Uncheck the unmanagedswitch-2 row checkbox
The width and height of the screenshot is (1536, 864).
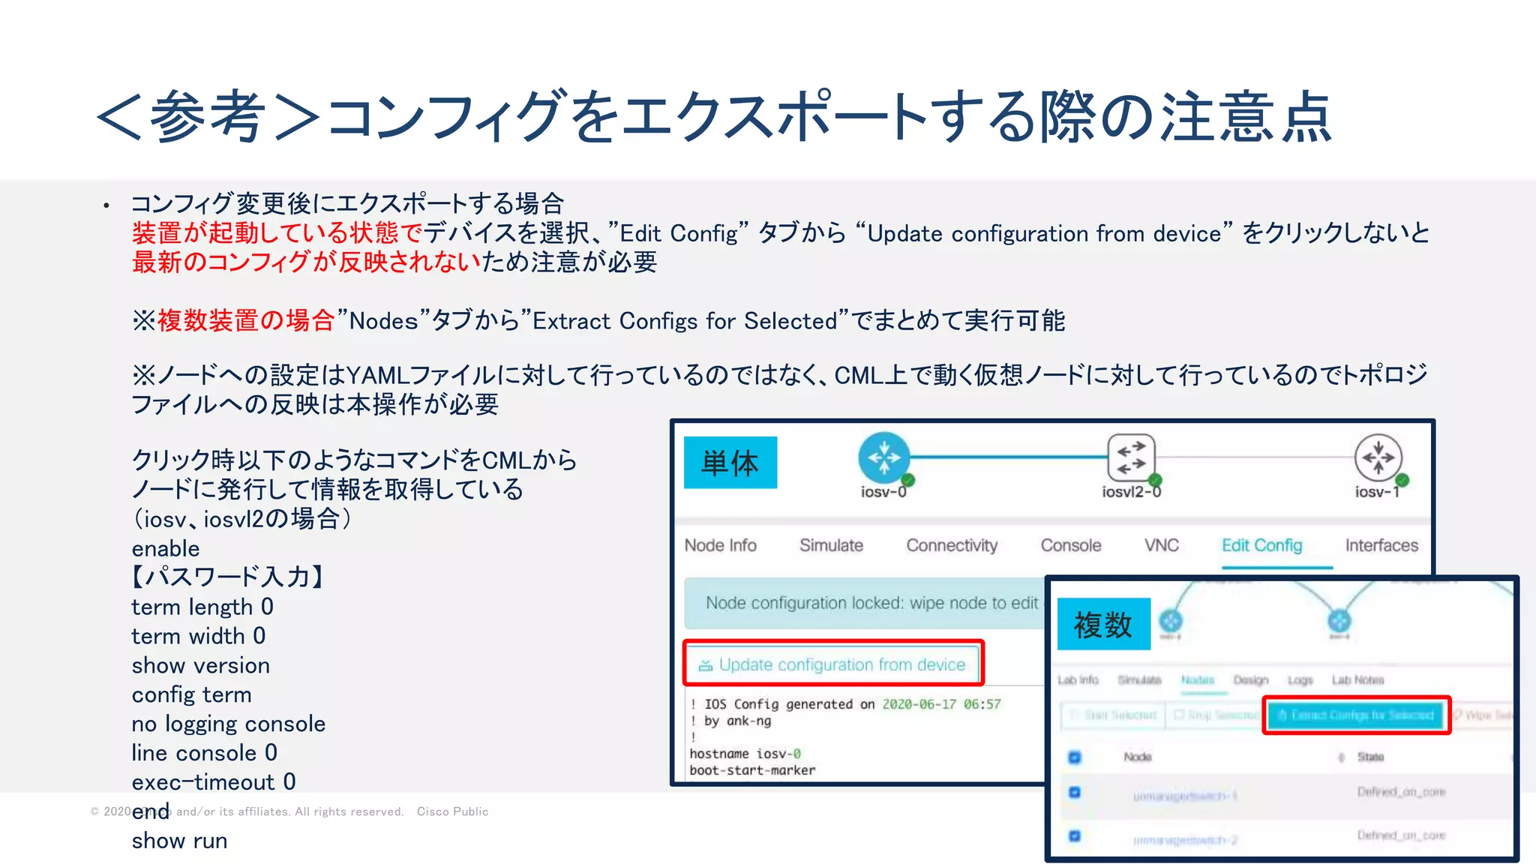(x=1075, y=835)
